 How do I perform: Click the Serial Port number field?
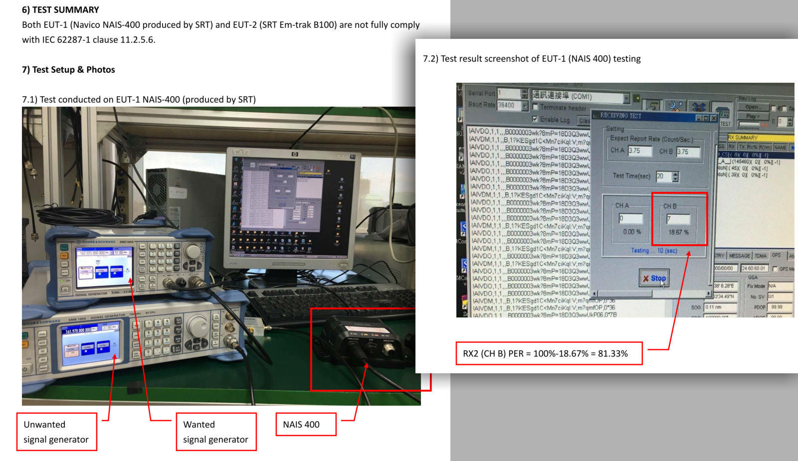[x=509, y=93]
